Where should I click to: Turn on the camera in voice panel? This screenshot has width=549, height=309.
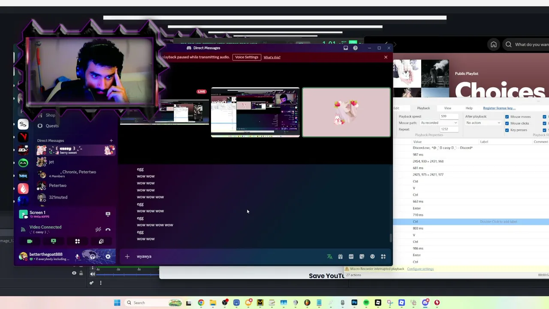[x=30, y=242]
